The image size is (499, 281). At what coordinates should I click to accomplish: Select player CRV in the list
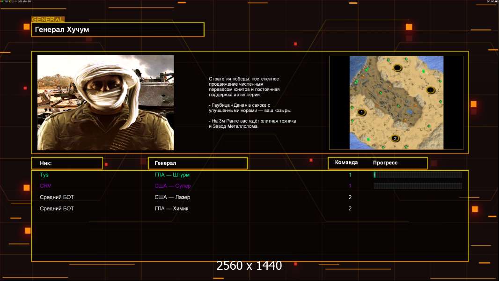click(x=45, y=186)
